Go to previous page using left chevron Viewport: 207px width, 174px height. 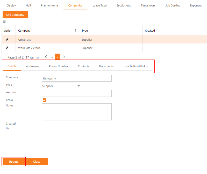[46, 57]
